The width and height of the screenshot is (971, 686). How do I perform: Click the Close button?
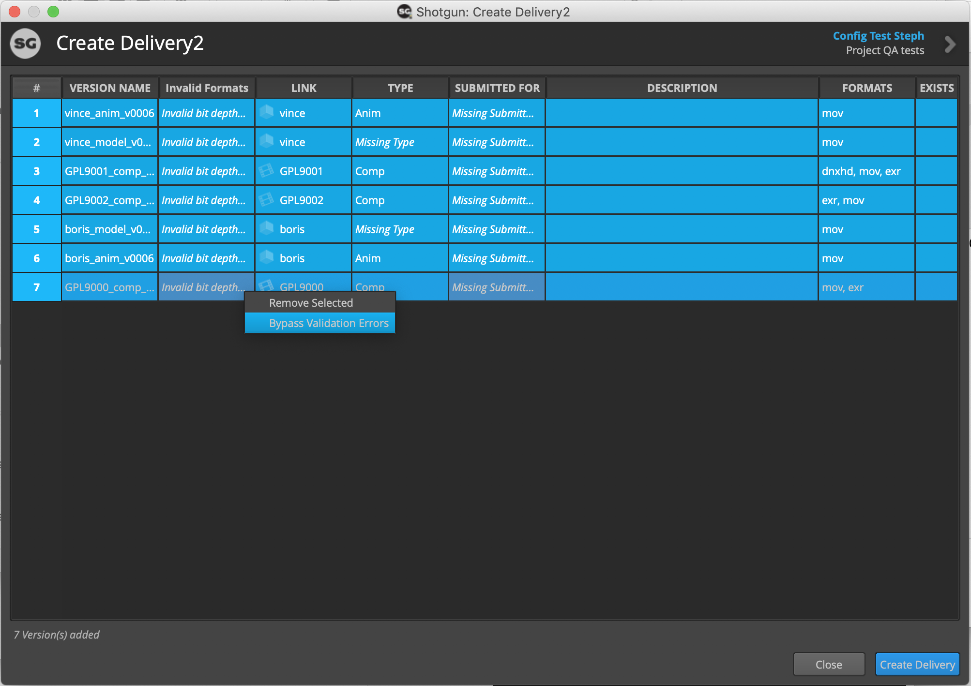pos(829,664)
